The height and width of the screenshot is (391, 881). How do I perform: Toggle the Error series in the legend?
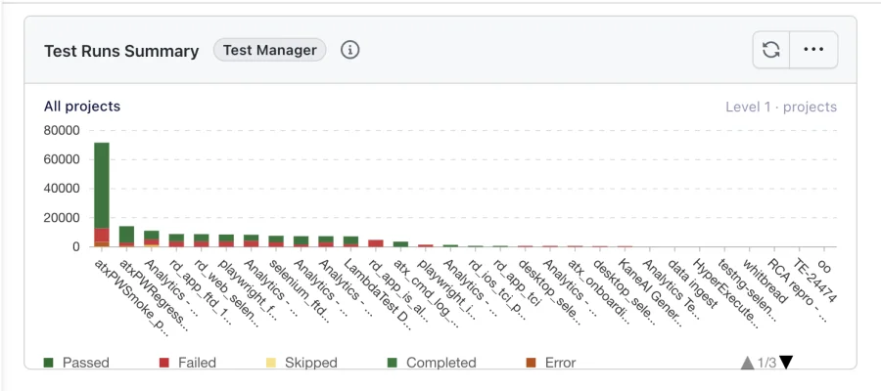pyautogui.click(x=551, y=363)
